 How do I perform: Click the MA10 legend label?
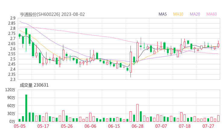178,14
